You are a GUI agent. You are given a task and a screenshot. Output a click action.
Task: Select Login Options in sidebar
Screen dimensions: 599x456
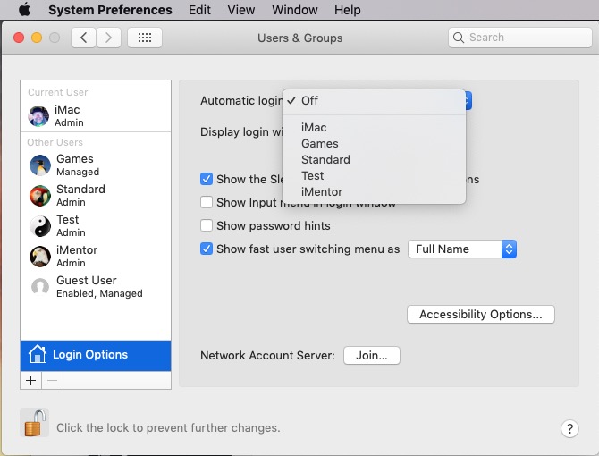click(96, 356)
